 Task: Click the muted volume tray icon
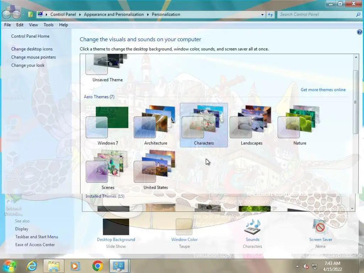(x=306, y=266)
